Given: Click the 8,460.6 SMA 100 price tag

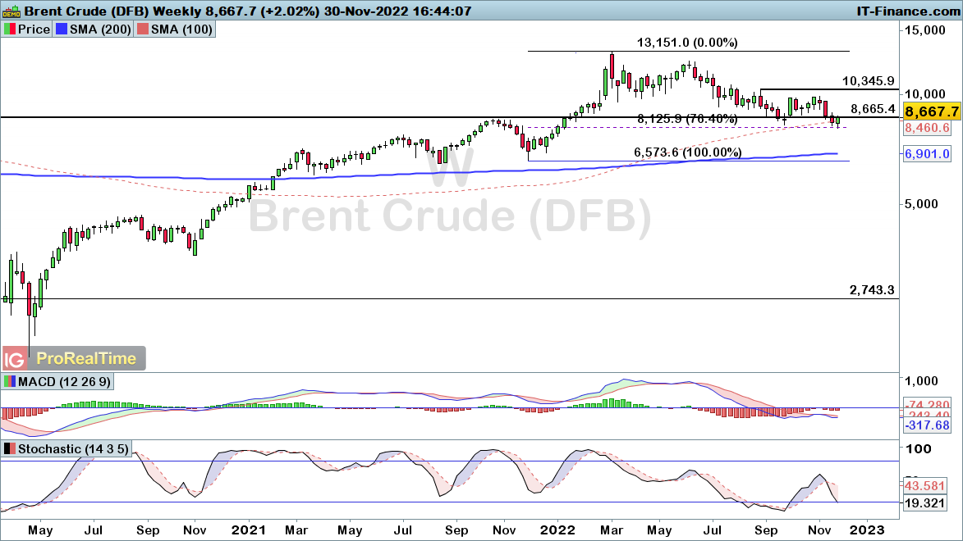Looking at the screenshot, I should pos(928,128).
